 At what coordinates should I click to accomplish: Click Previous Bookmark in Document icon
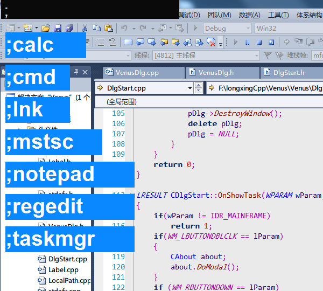tap(187, 42)
